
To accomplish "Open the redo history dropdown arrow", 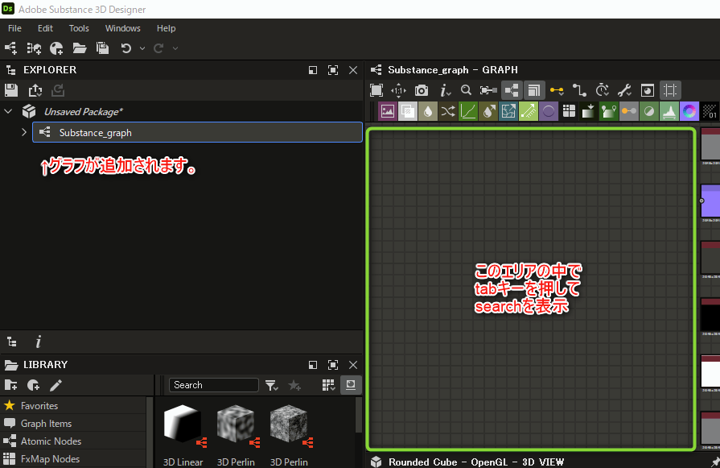I will [x=175, y=48].
